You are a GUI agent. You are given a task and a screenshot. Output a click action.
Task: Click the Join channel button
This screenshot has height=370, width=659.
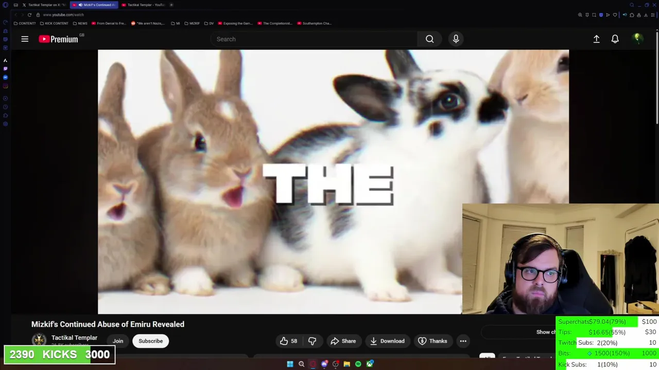pyautogui.click(x=118, y=341)
